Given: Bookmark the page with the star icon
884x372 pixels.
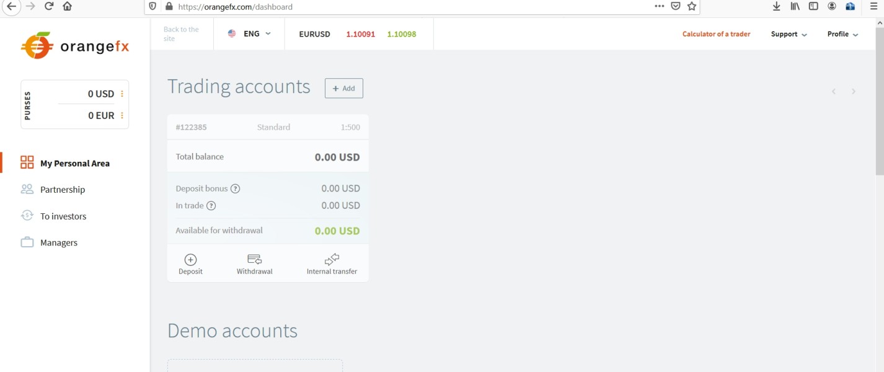Looking at the screenshot, I should [692, 6].
